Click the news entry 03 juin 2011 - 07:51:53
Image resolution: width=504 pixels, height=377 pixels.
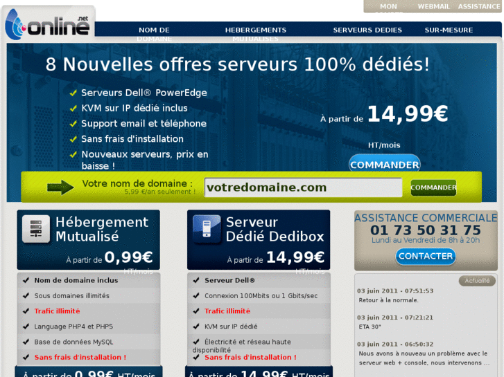(395, 291)
